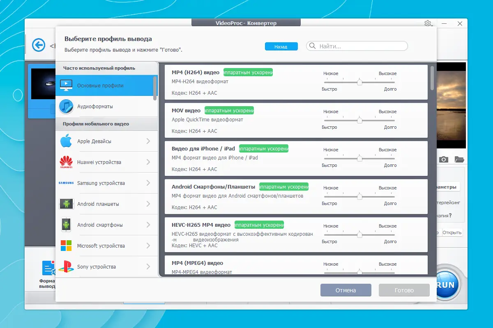Click the Найти search field

[357, 46]
